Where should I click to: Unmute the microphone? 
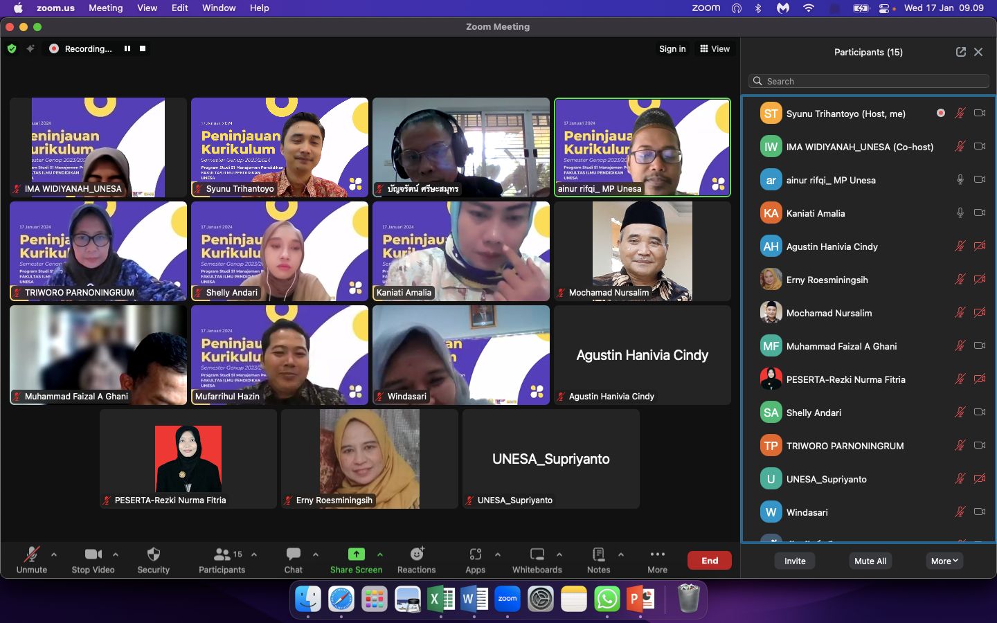click(x=31, y=560)
